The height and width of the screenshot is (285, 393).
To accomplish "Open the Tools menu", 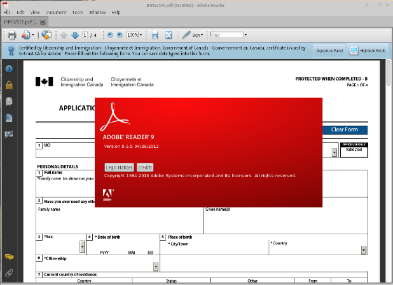I will (x=78, y=12).
